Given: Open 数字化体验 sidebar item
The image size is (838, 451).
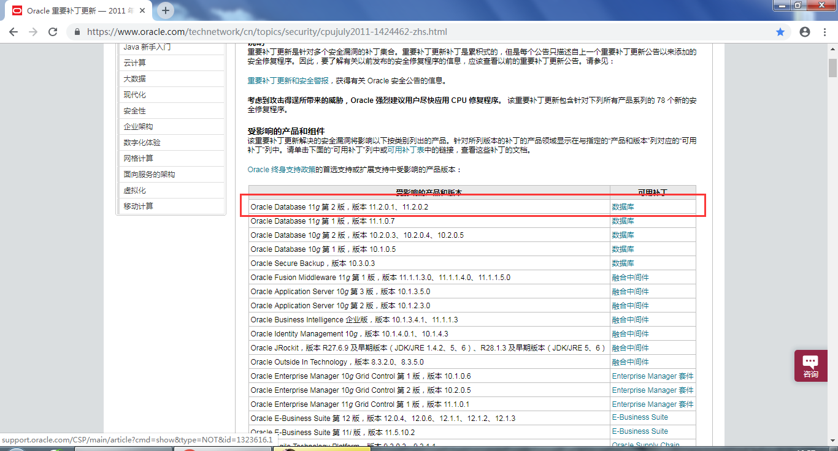Looking at the screenshot, I should coord(142,142).
